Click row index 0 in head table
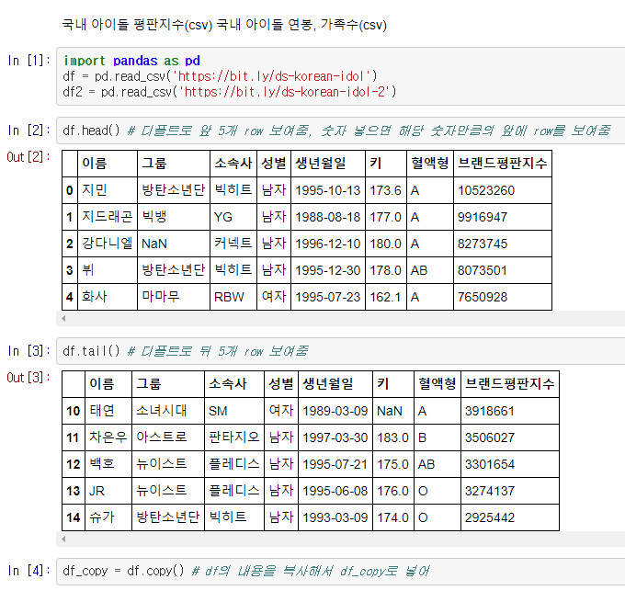 [70, 190]
